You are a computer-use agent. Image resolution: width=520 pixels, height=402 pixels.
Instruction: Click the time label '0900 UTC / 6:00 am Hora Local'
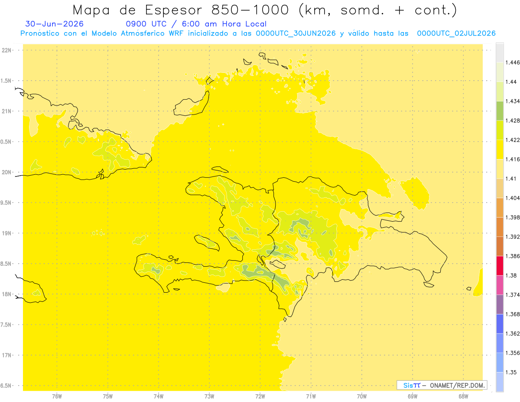196,24
